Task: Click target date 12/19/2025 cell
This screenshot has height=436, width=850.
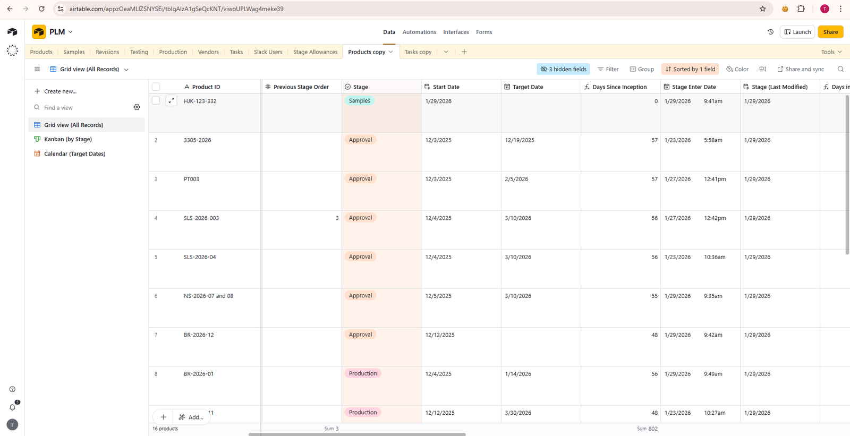Action: 541,152
